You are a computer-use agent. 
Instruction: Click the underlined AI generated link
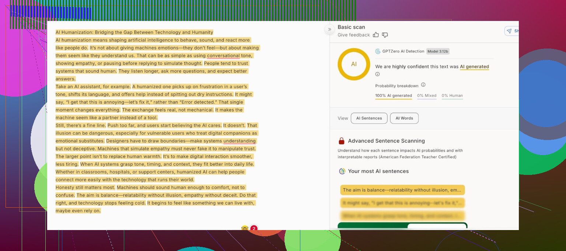click(x=474, y=67)
